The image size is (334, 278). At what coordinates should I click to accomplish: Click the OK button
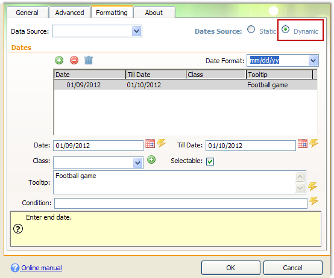(231, 268)
